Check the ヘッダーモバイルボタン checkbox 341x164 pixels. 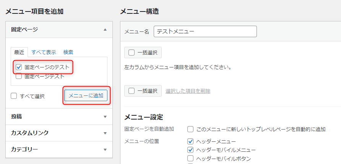point(190,158)
